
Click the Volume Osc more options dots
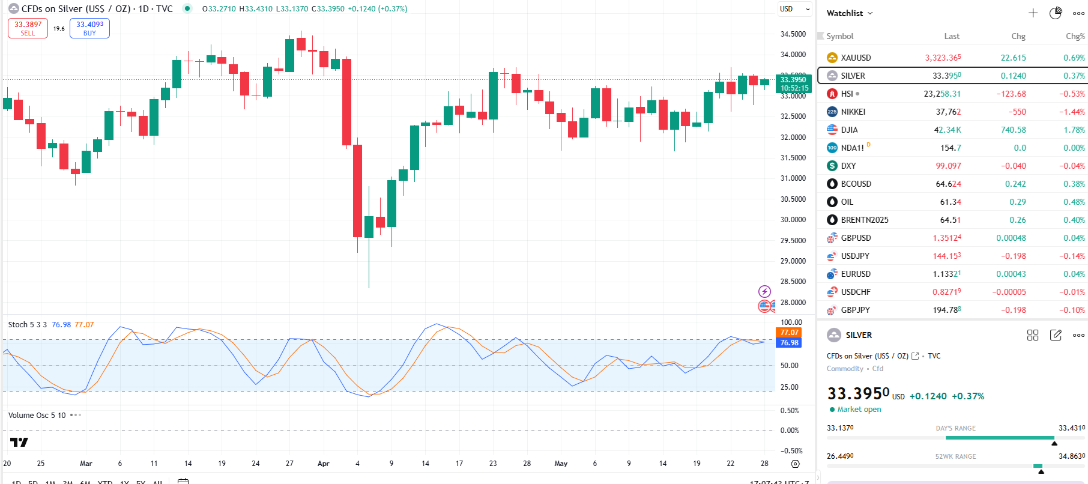coord(75,415)
